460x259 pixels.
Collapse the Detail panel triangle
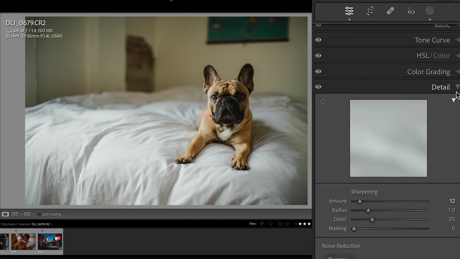coord(457,87)
